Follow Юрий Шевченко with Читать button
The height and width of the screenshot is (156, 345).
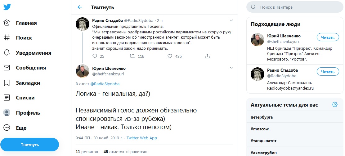coord(328,37)
